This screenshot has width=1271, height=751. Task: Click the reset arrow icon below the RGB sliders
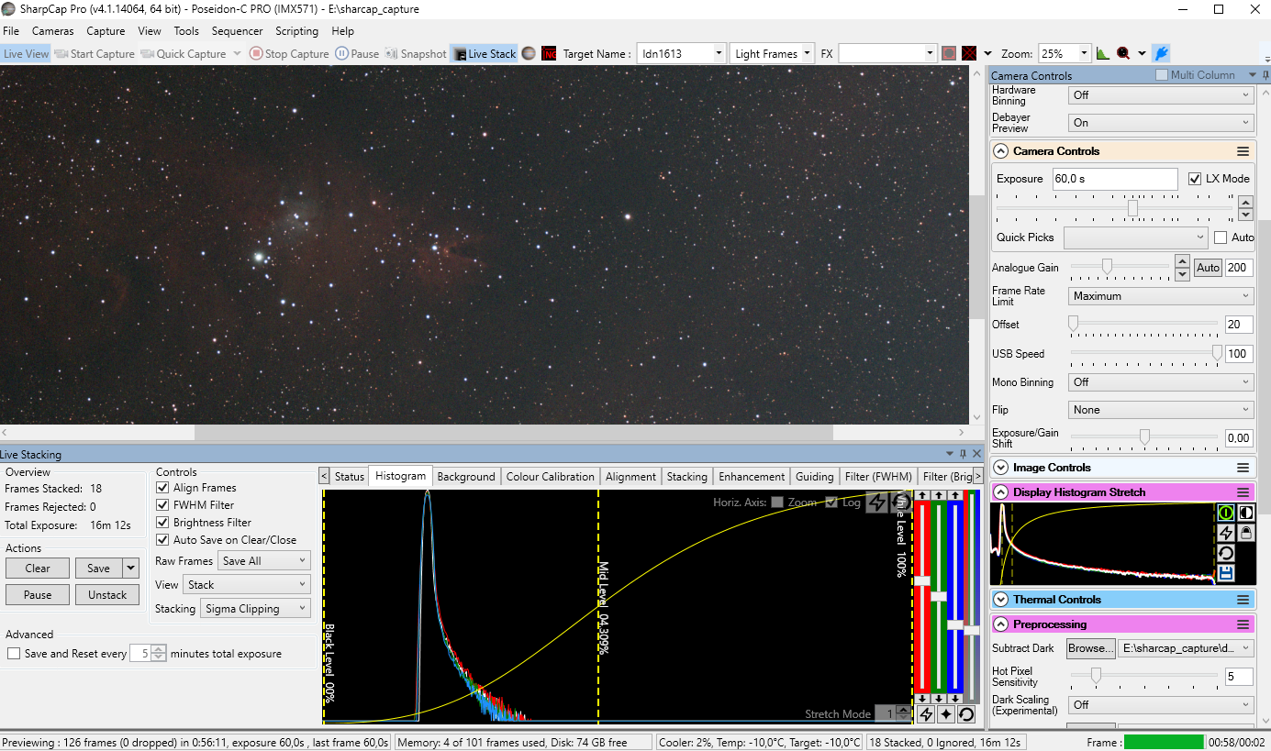tap(966, 714)
